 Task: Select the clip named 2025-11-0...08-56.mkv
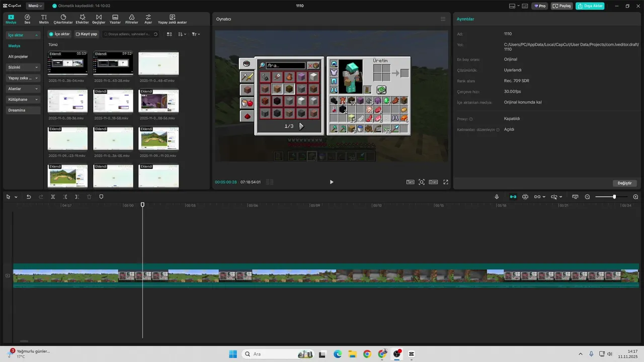pyautogui.click(x=158, y=101)
